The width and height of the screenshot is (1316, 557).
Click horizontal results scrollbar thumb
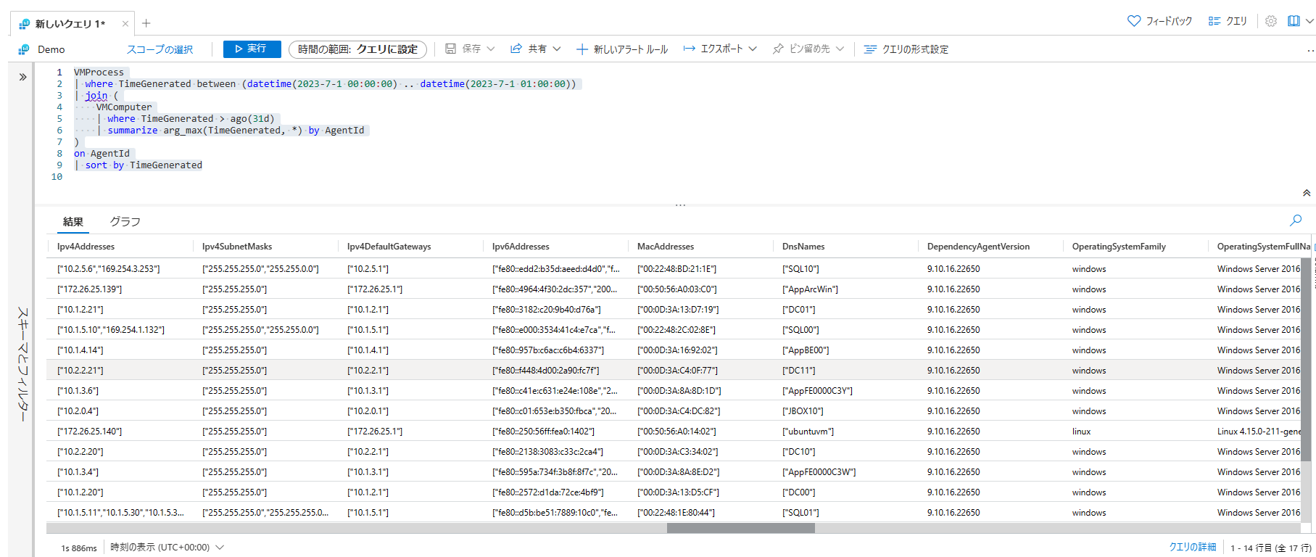[741, 528]
